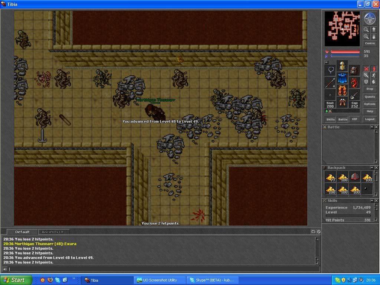Open the Windows Start menu
The width and height of the screenshot is (380, 285).
16,280
